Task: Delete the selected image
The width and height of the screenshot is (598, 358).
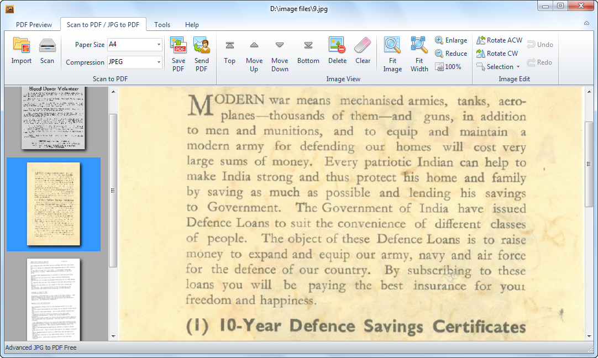Action: point(337,50)
